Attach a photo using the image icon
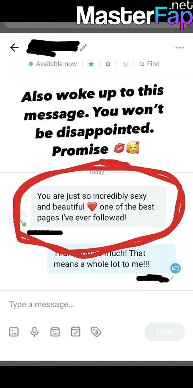 [x=14, y=332]
